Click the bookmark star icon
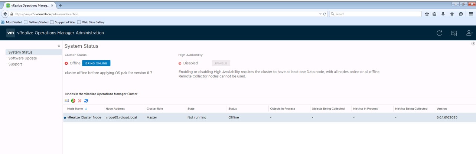 coord(427,14)
